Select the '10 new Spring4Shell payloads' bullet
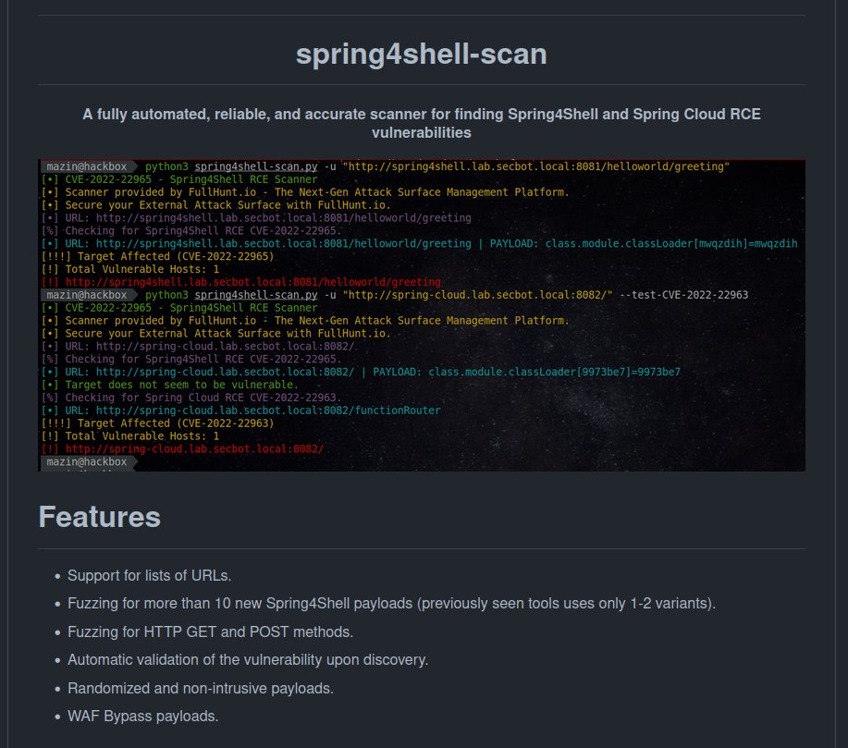 click(391, 604)
